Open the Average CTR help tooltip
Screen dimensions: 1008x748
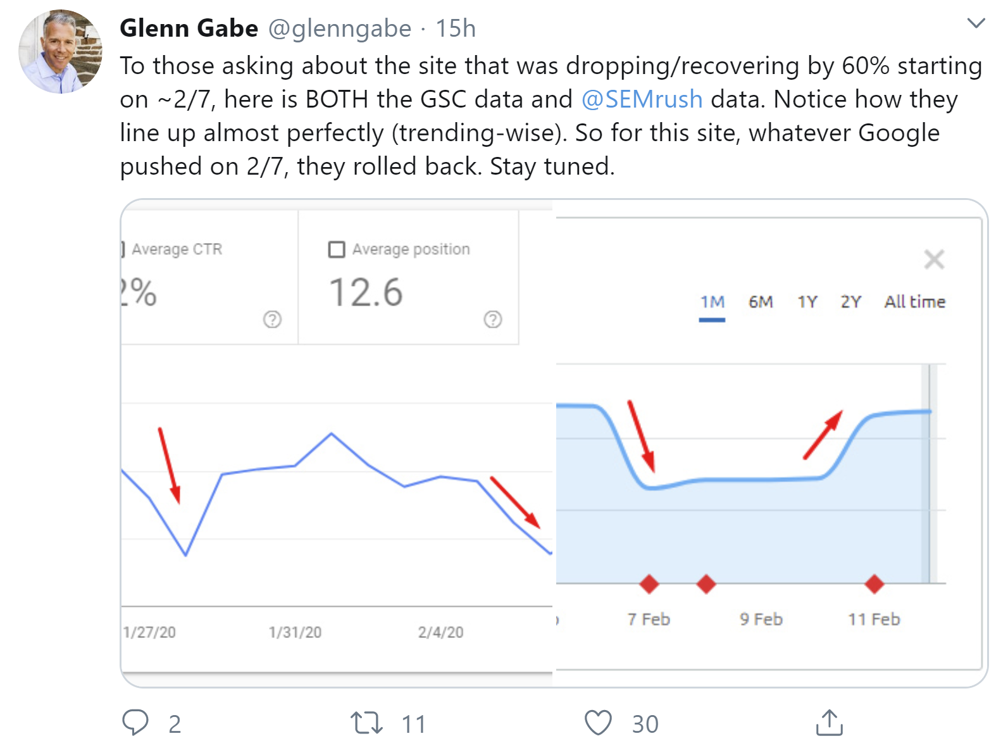[x=271, y=320]
